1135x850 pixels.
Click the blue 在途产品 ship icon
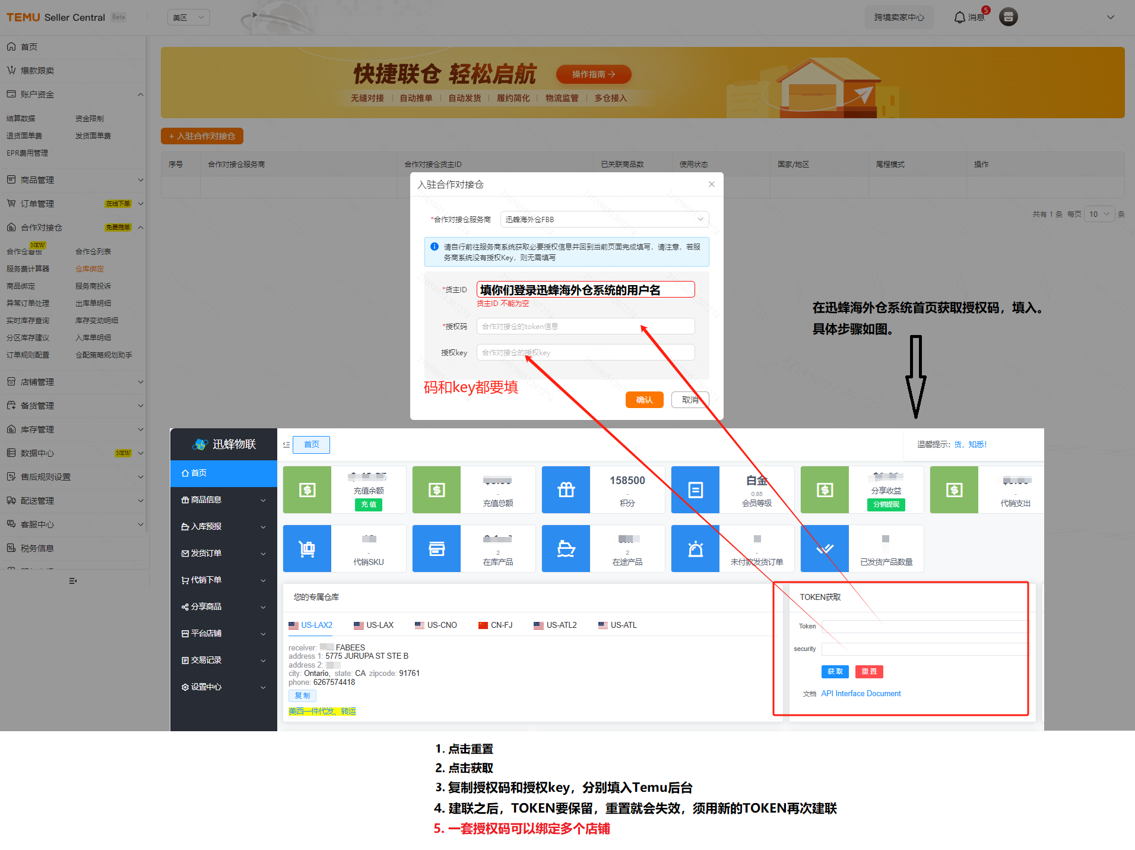566,548
